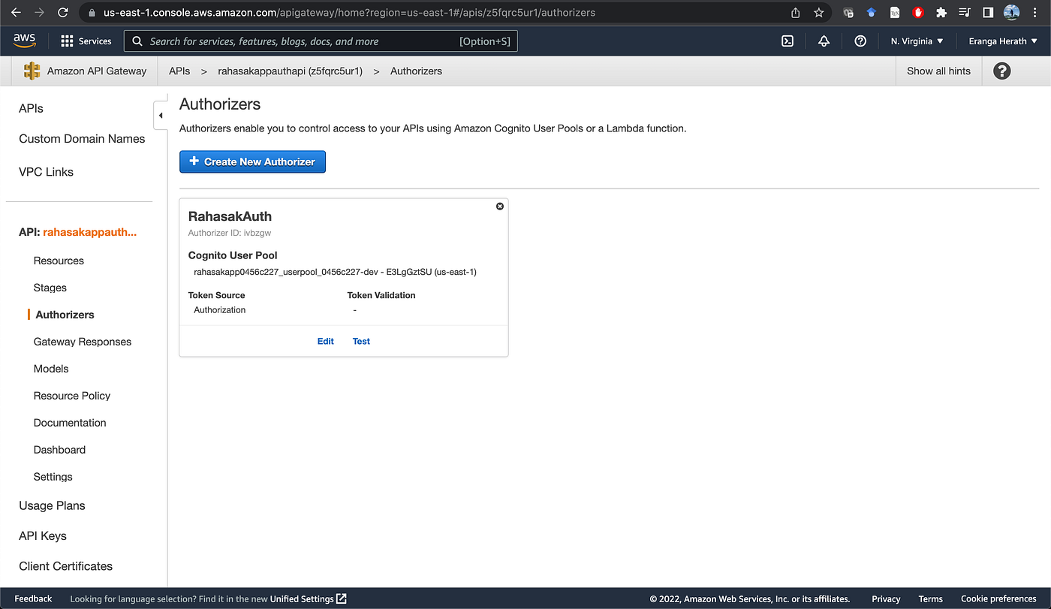
Task: Click the rahasakapp0456c227 user pool text
Action: 335,272
